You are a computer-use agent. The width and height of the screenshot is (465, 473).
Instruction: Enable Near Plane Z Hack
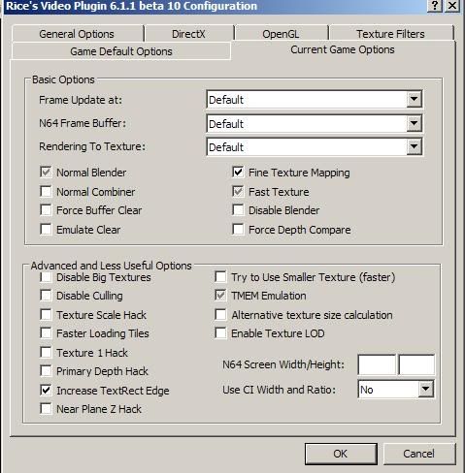coord(46,409)
